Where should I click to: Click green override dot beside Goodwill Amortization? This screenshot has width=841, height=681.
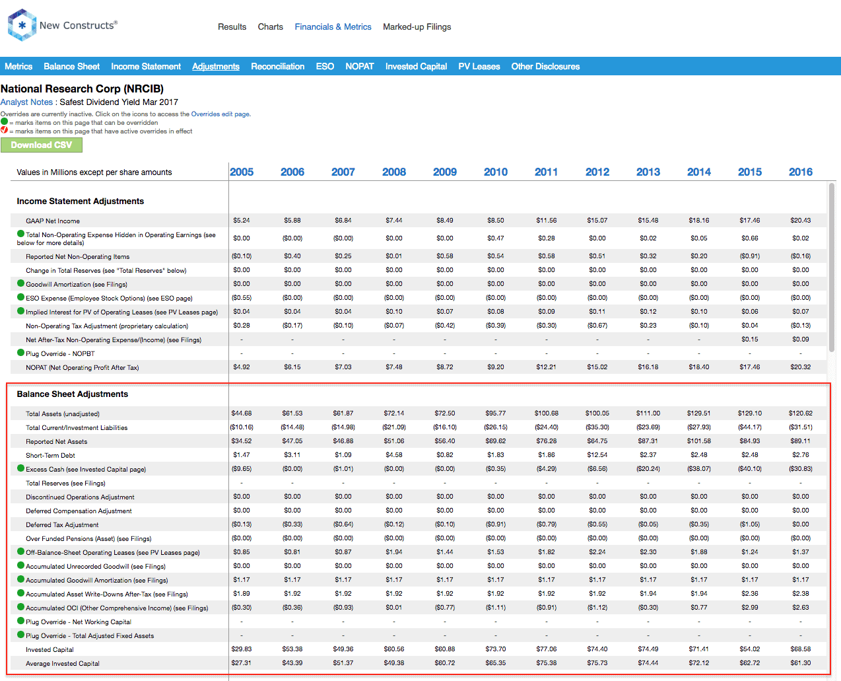(20, 283)
